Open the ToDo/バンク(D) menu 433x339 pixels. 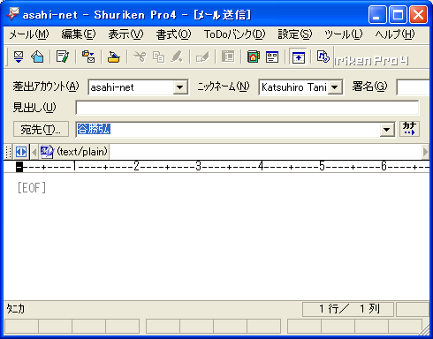(x=234, y=34)
